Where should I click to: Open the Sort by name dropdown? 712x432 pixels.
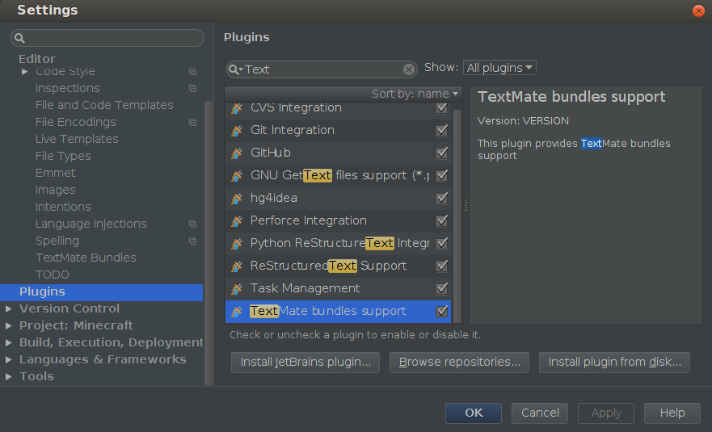[415, 94]
